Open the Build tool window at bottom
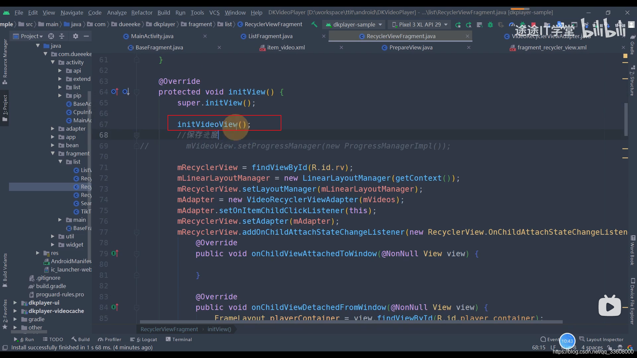The image size is (637, 358). (81, 339)
